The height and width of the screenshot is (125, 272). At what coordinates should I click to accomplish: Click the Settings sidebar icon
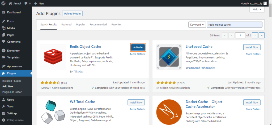pos(3,113)
